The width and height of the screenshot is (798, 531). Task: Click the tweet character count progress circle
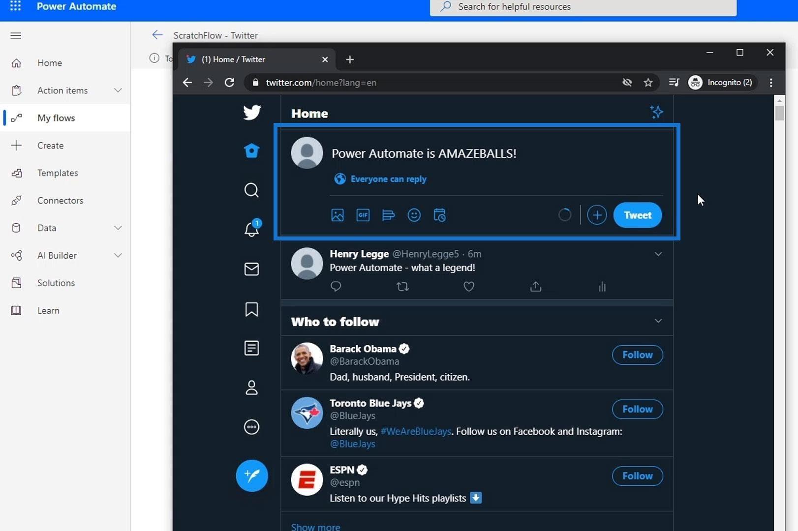tap(565, 215)
